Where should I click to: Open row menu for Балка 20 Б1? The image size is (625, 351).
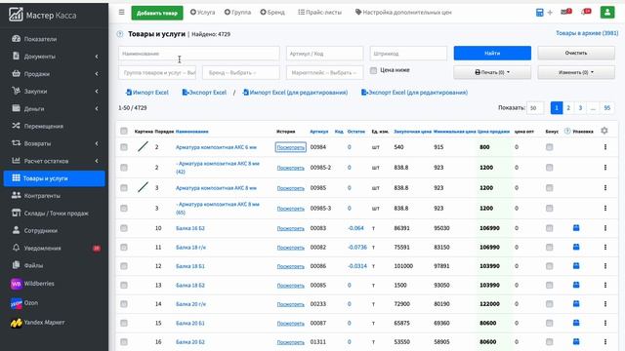(605, 323)
